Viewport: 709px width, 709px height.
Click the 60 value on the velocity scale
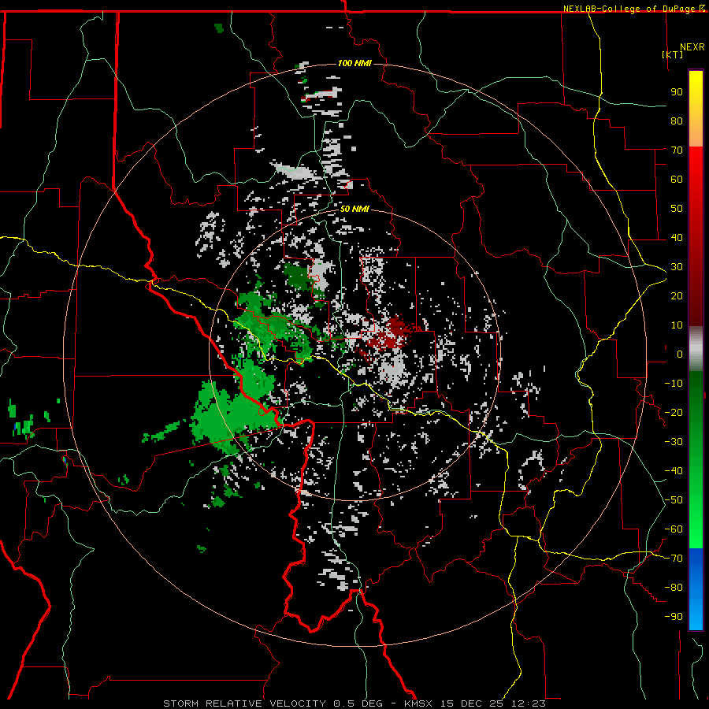click(677, 179)
